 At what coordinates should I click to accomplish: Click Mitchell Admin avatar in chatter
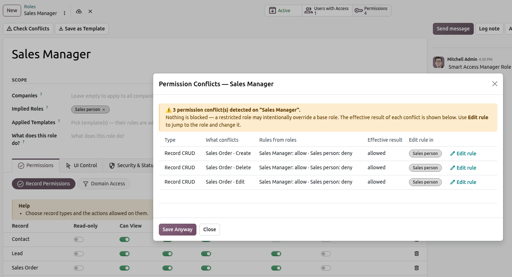[439, 62]
